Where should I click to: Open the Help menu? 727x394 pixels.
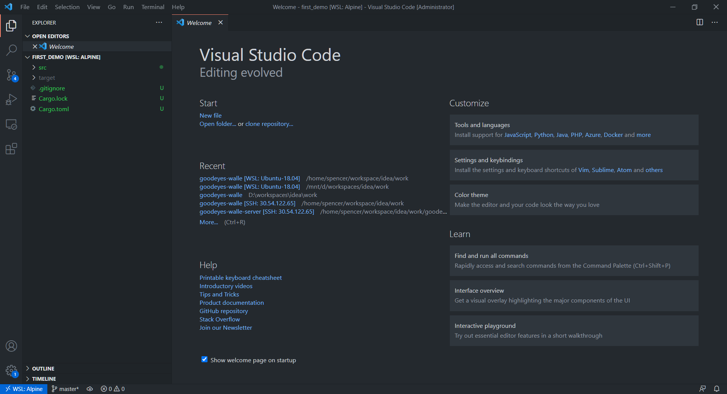[x=178, y=7]
